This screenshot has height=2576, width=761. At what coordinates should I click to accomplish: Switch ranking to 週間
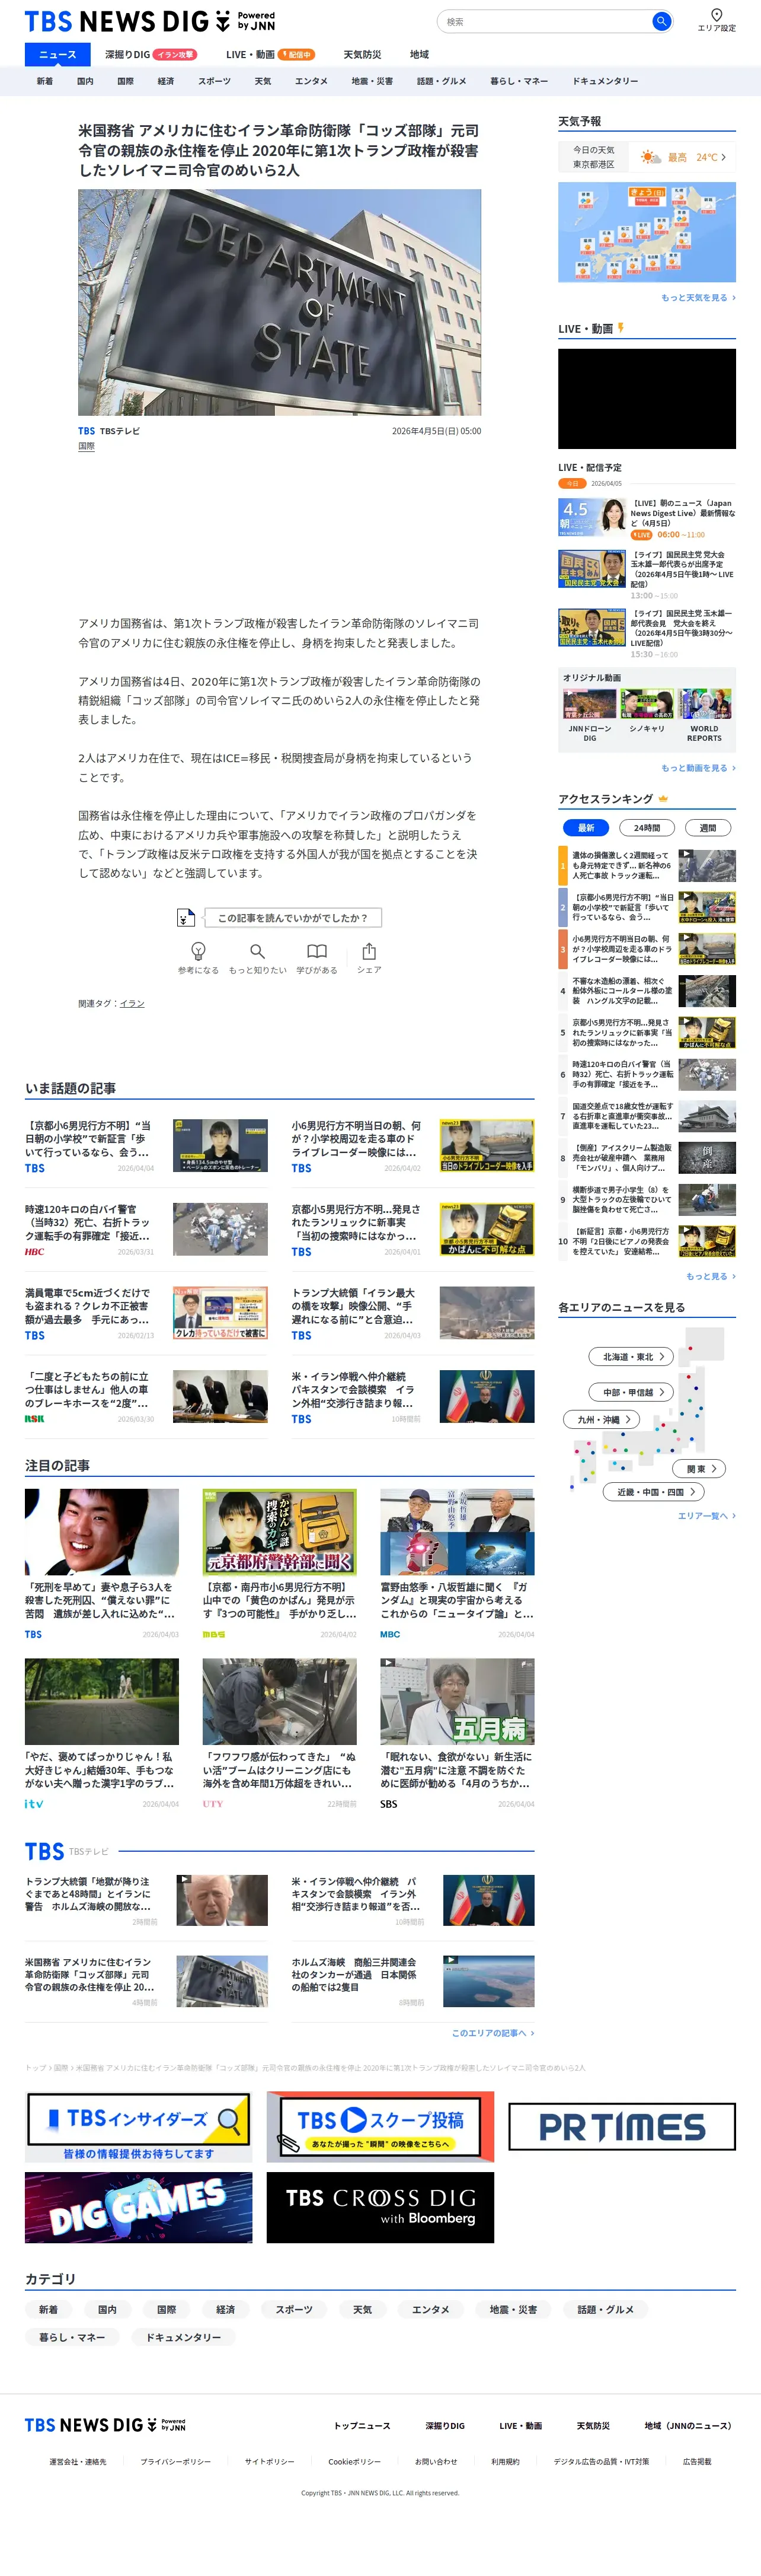707,827
